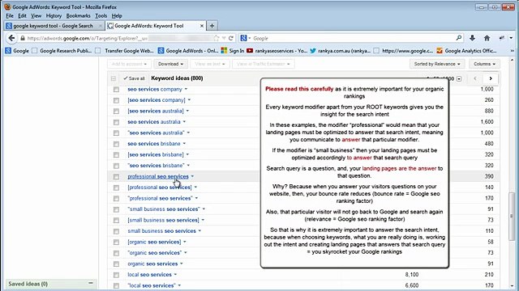Expand arrow next to seo services company
Viewport: 519px width, 291px height.
point(186,89)
